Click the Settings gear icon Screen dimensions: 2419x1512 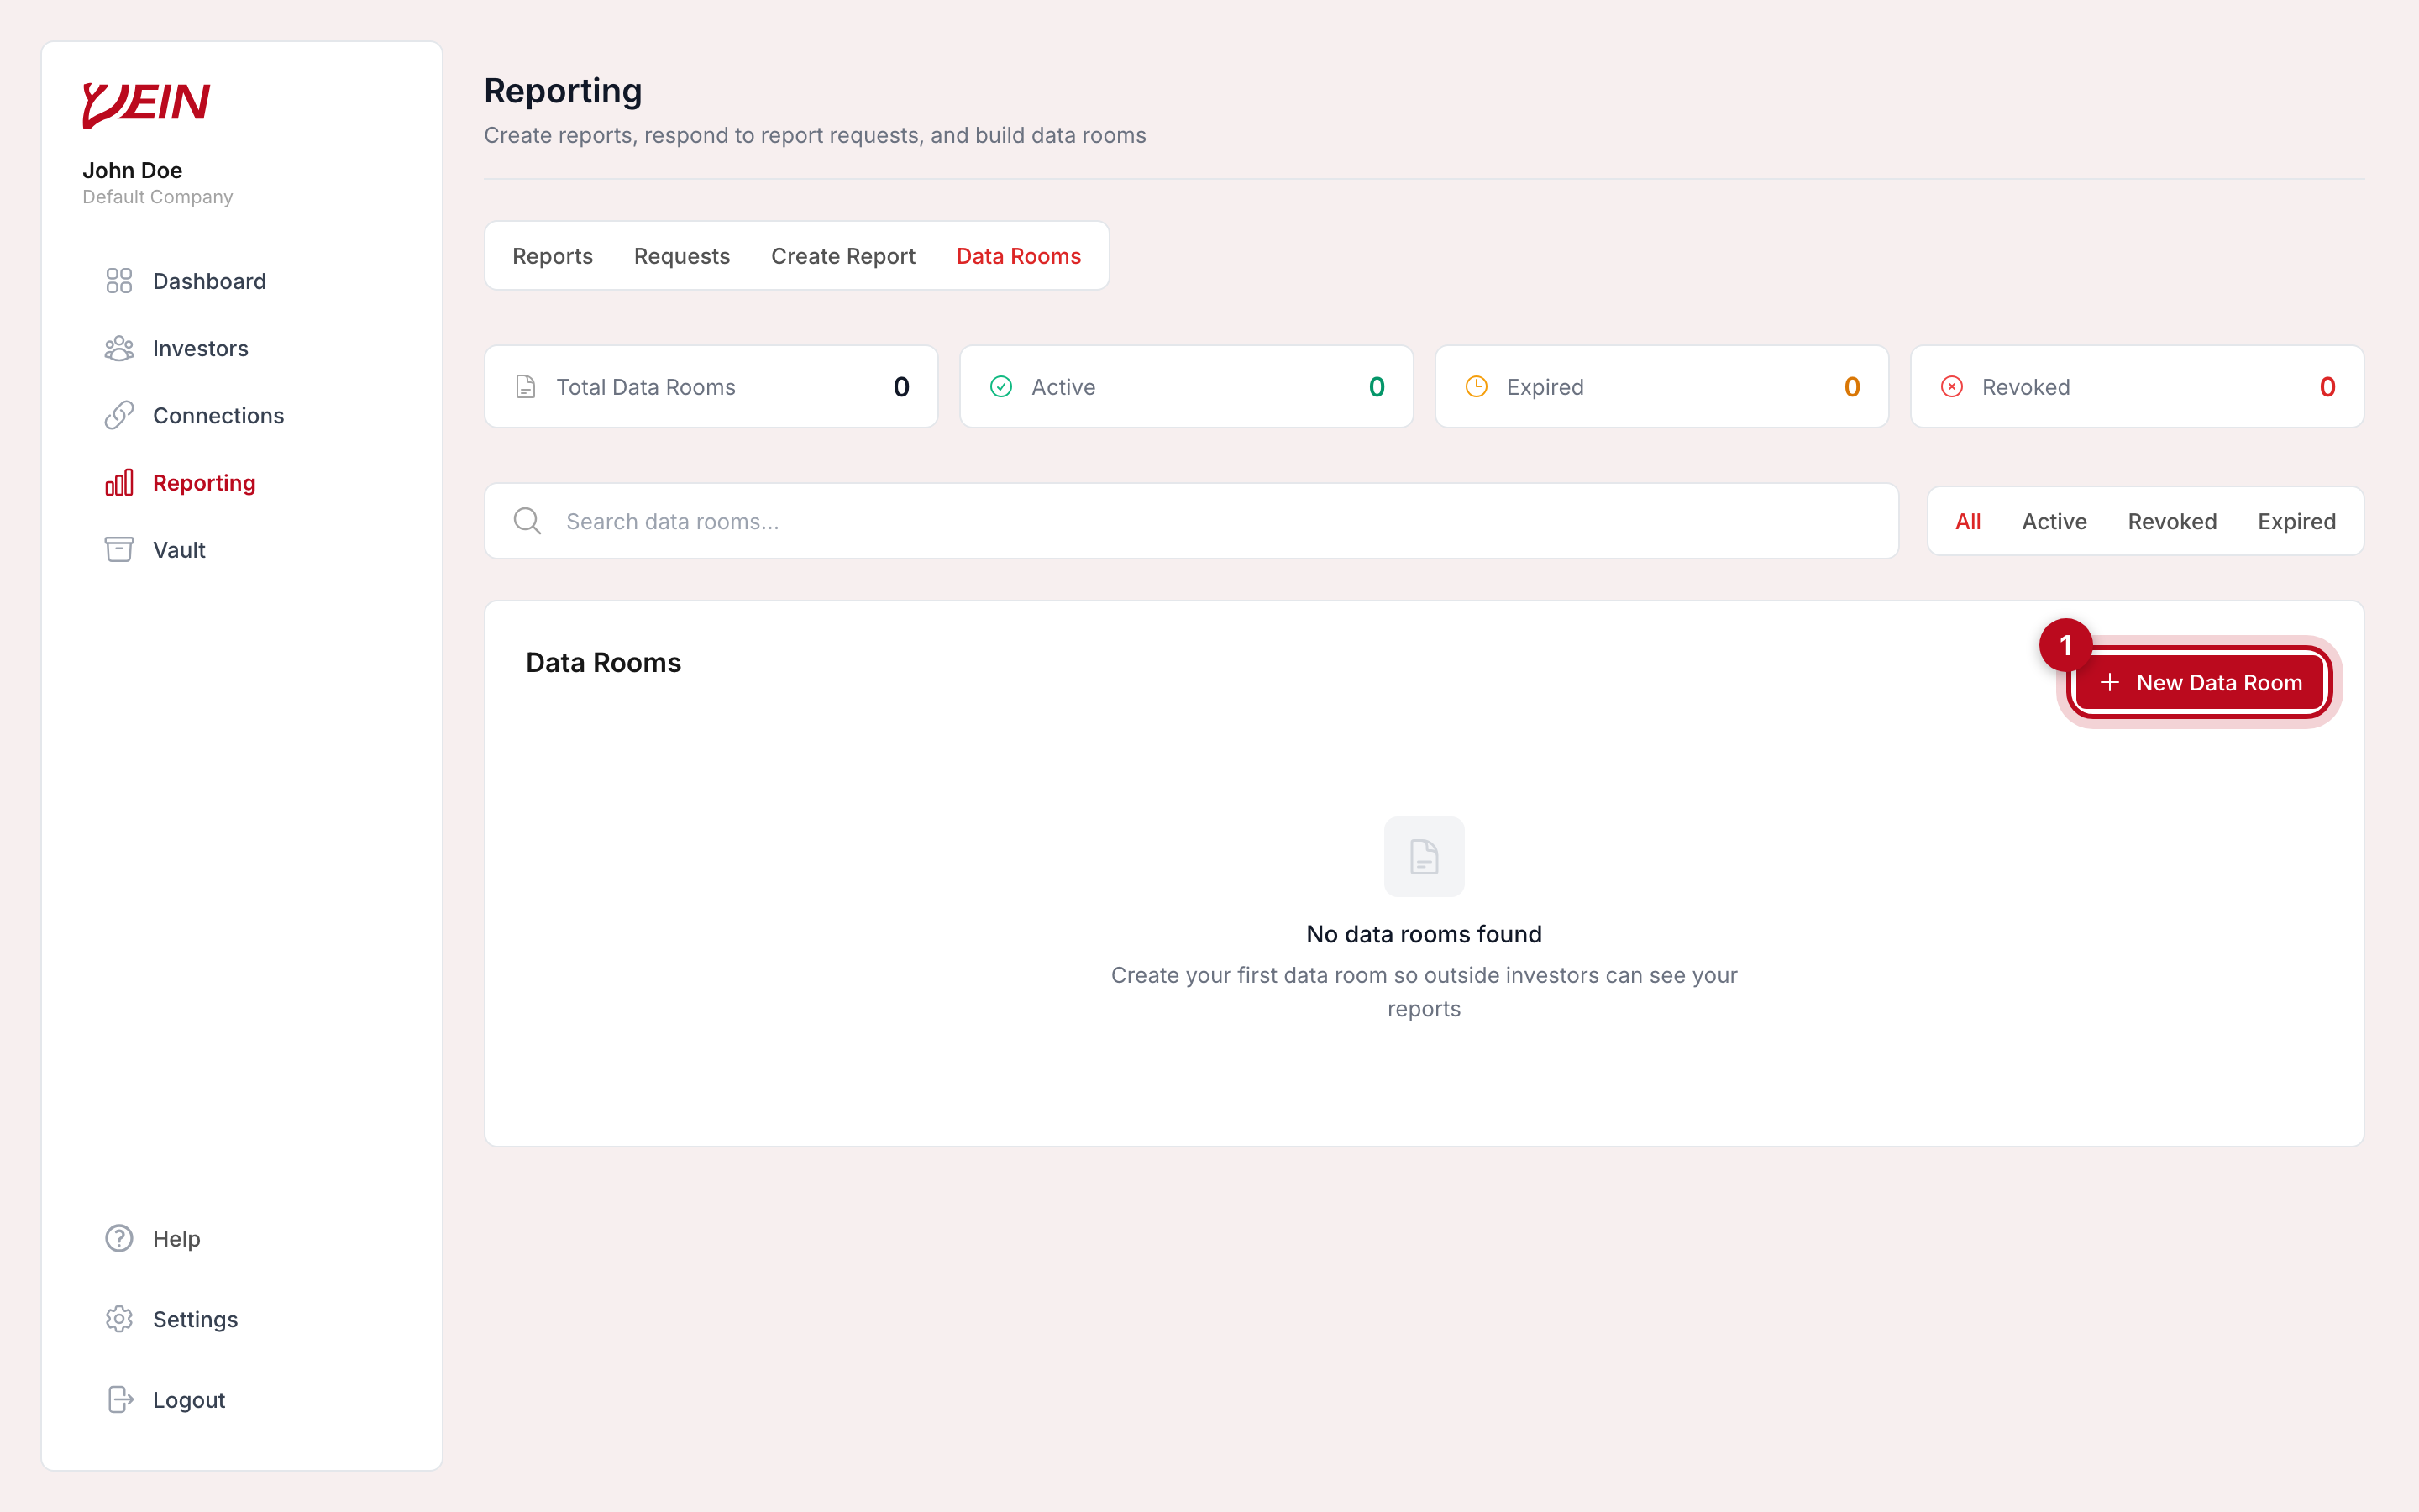119,1319
